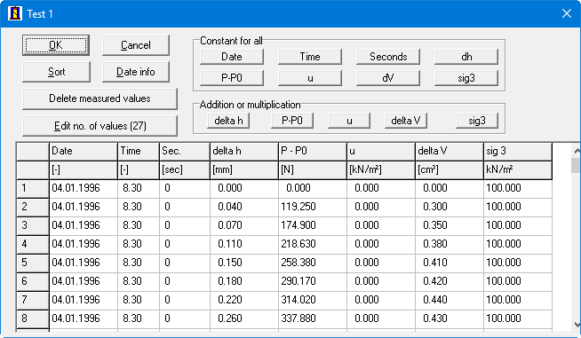The height and width of the screenshot is (338, 581).
Task: Edit Date cell in row 1
Action: tap(84, 188)
